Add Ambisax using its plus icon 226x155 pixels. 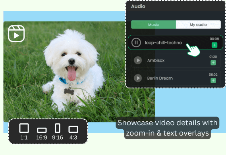pyautogui.click(x=213, y=63)
